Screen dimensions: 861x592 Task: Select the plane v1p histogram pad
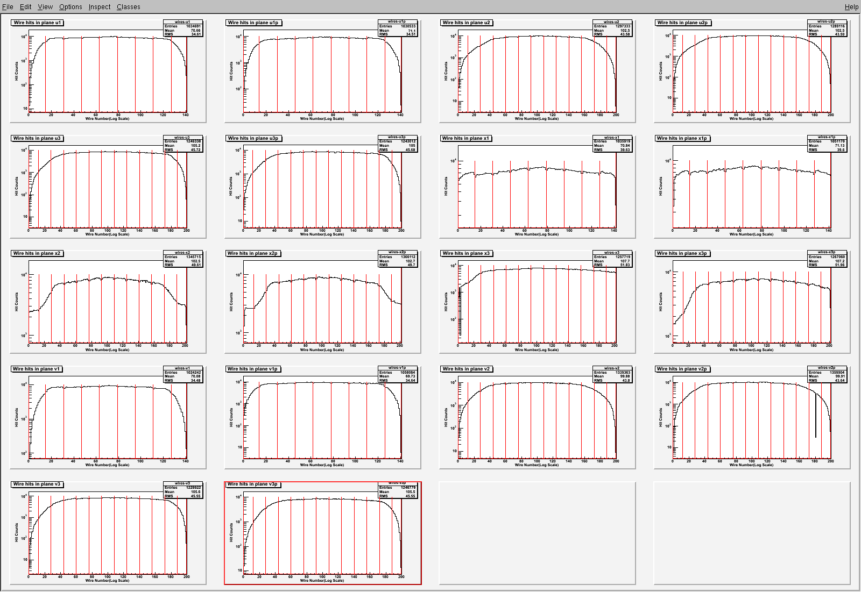tap(323, 417)
